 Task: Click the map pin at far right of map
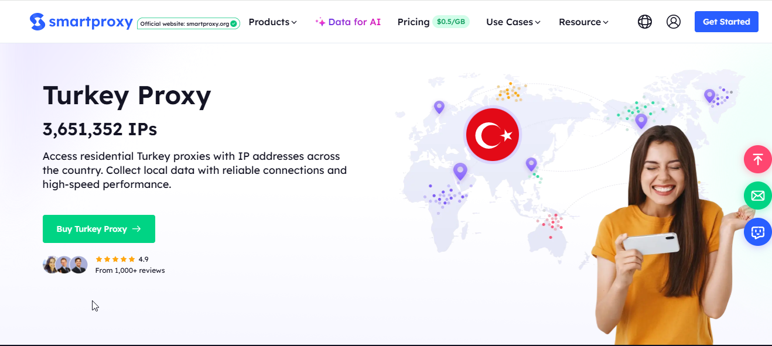coord(709,96)
